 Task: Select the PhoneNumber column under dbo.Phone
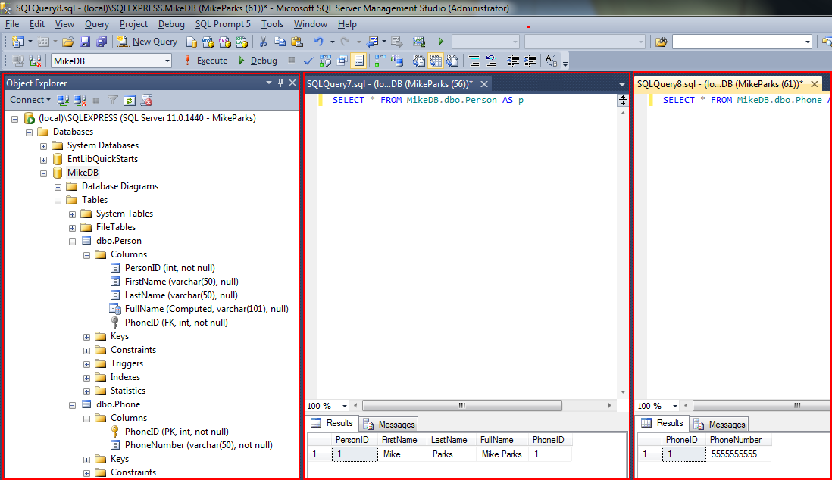199,445
